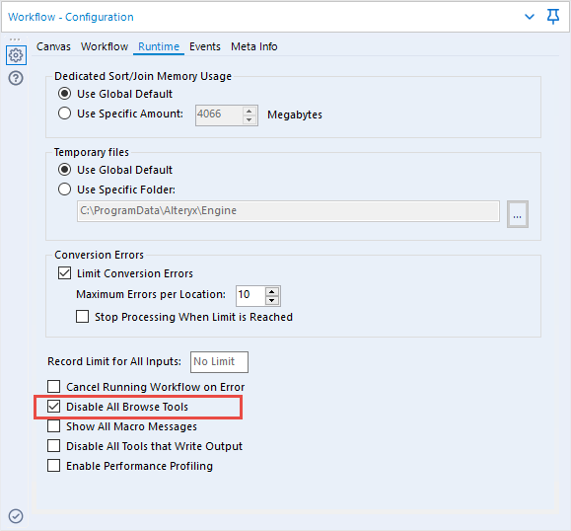Image resolution: width=571 pixels, height=531 pixels.
Task: Increase Maximum Errors per Location with up arrow
Action: pos(272,291)
